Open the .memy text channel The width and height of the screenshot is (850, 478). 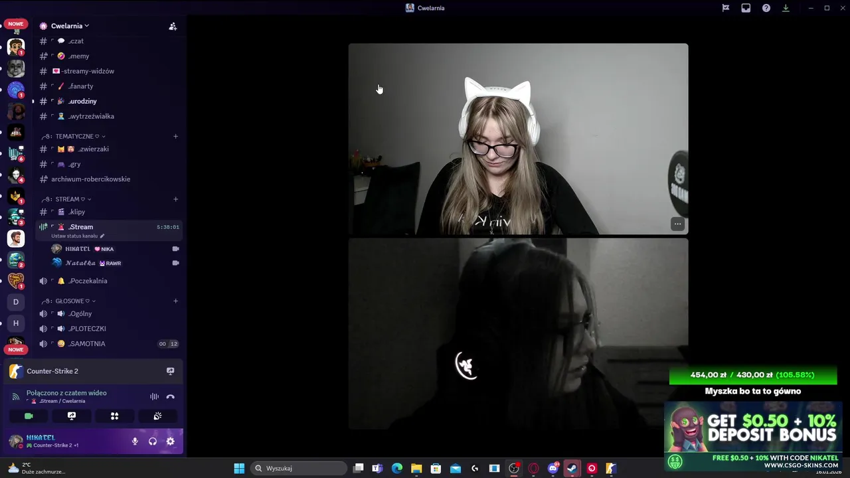click(x=109, y=56)
